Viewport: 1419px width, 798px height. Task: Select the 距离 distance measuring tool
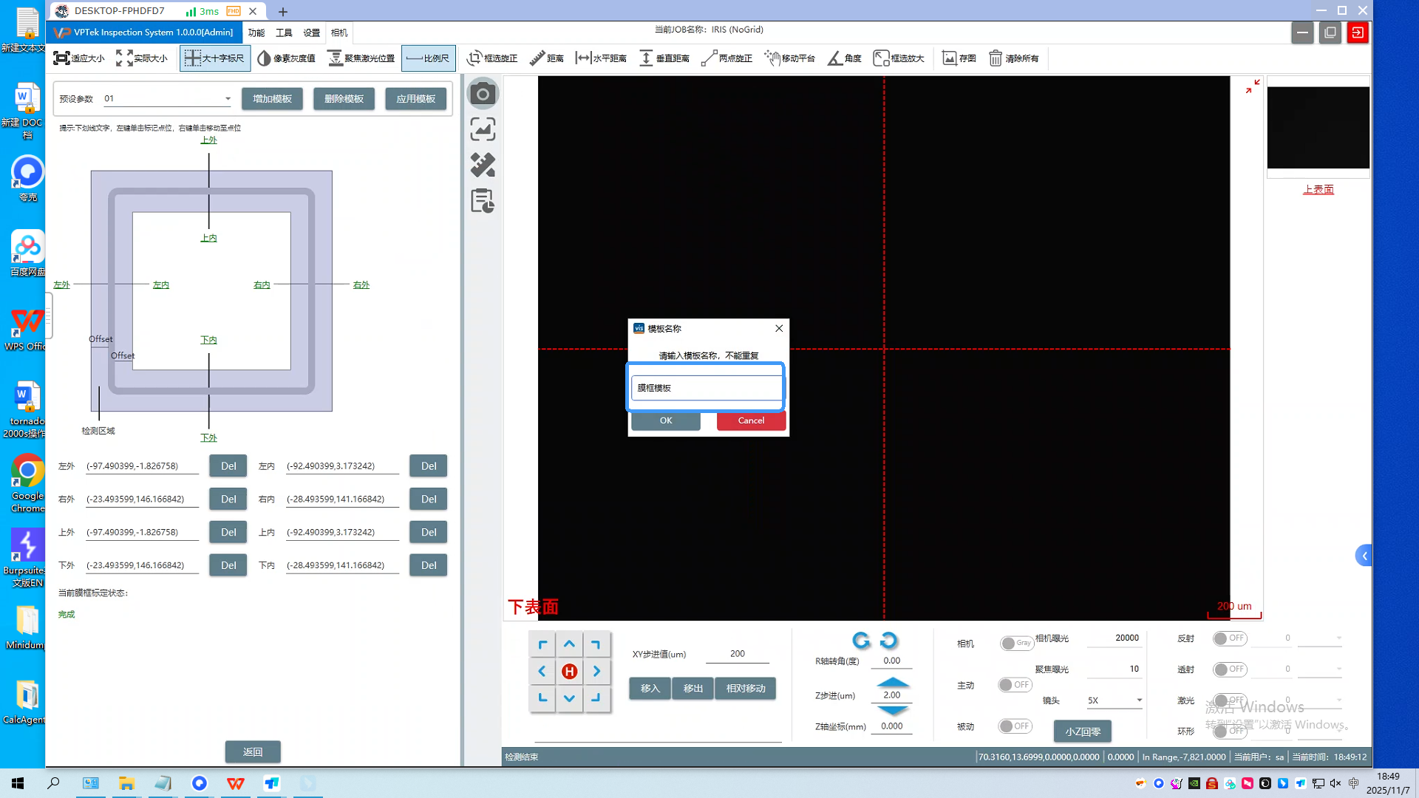point(547,58)
